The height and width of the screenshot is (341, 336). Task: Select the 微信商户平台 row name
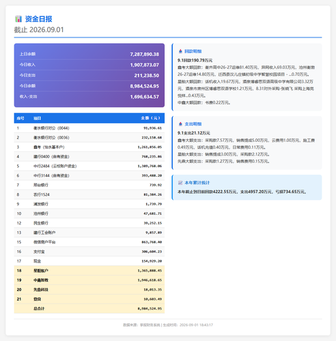pos(44,242)
